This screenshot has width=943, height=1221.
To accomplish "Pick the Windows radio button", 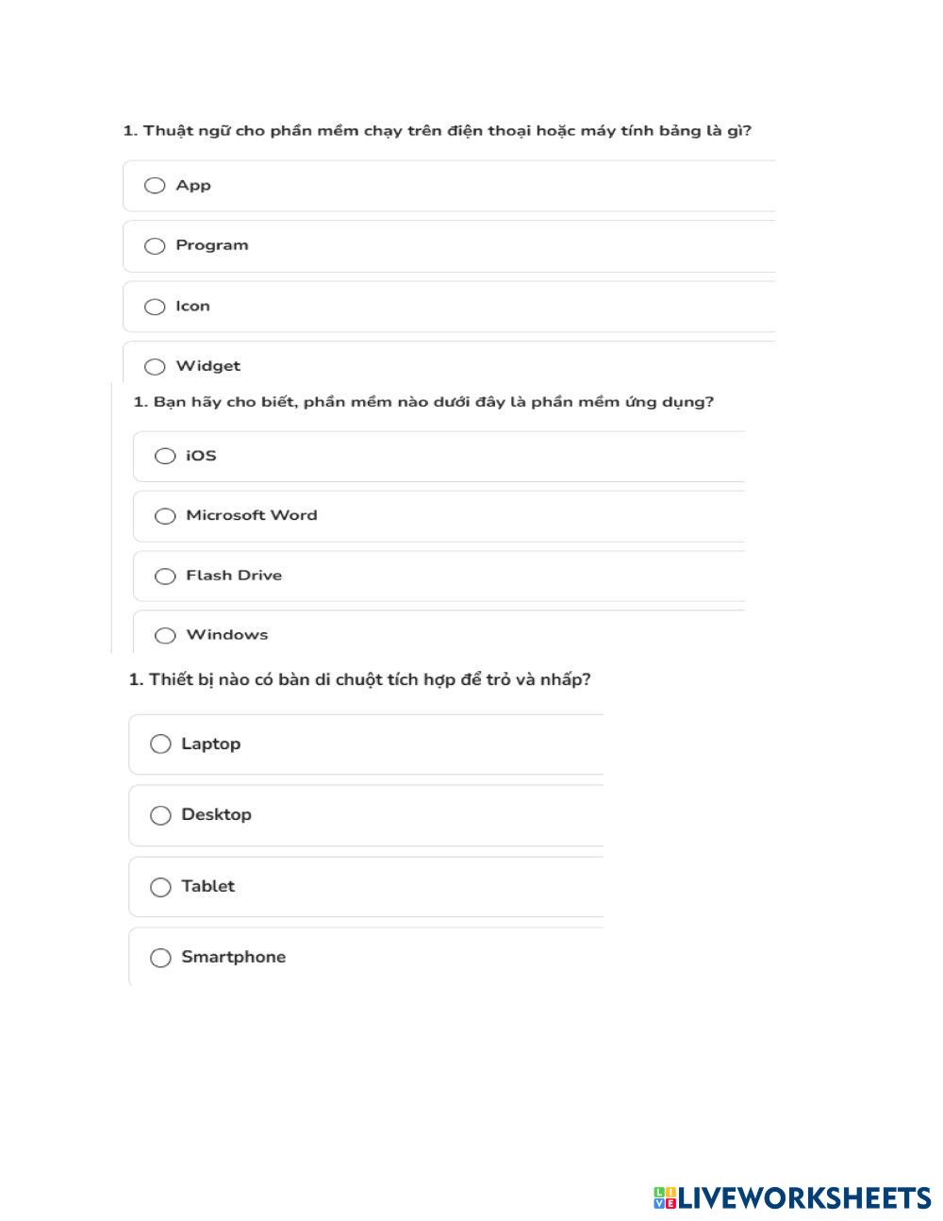I will pos(165,636).
